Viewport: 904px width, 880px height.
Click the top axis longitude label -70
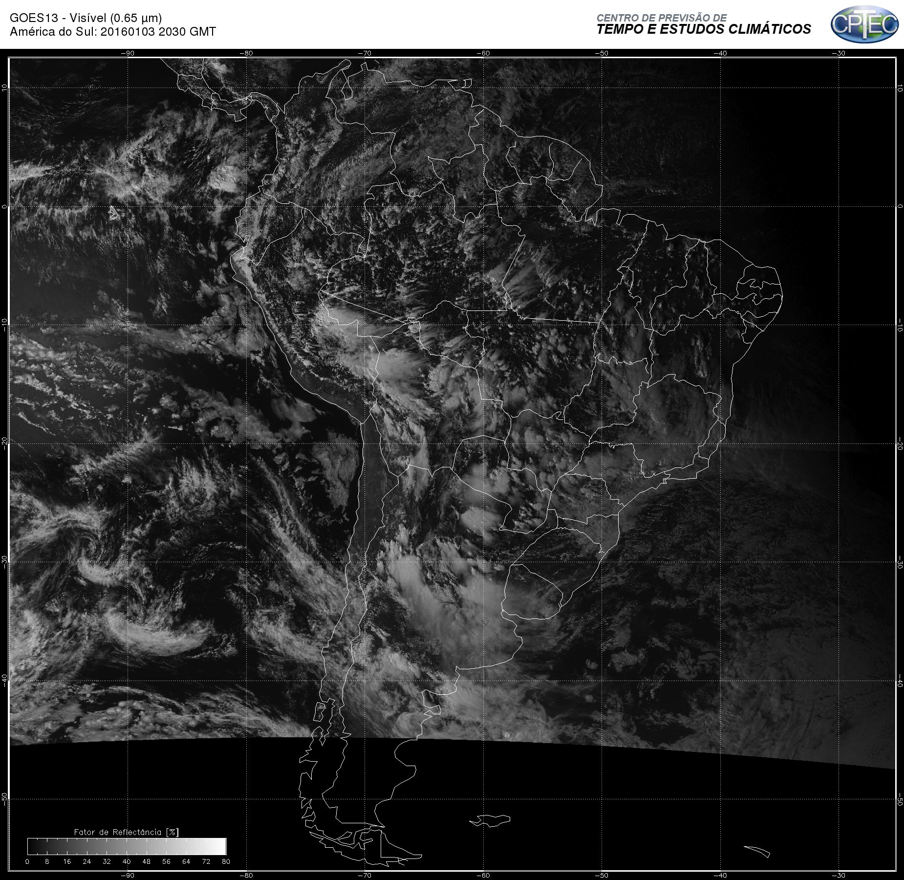[365, 53]
